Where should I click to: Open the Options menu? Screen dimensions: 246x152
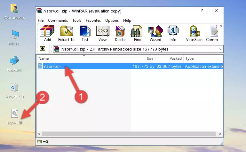point(112,20)
